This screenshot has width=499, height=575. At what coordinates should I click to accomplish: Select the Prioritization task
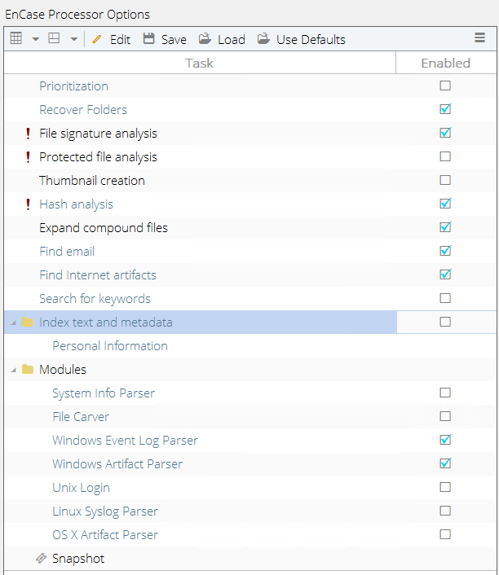pyautogui.click(x=74, y=86)
